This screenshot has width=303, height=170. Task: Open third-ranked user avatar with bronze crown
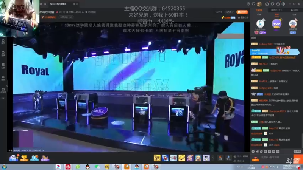point(293,23)
